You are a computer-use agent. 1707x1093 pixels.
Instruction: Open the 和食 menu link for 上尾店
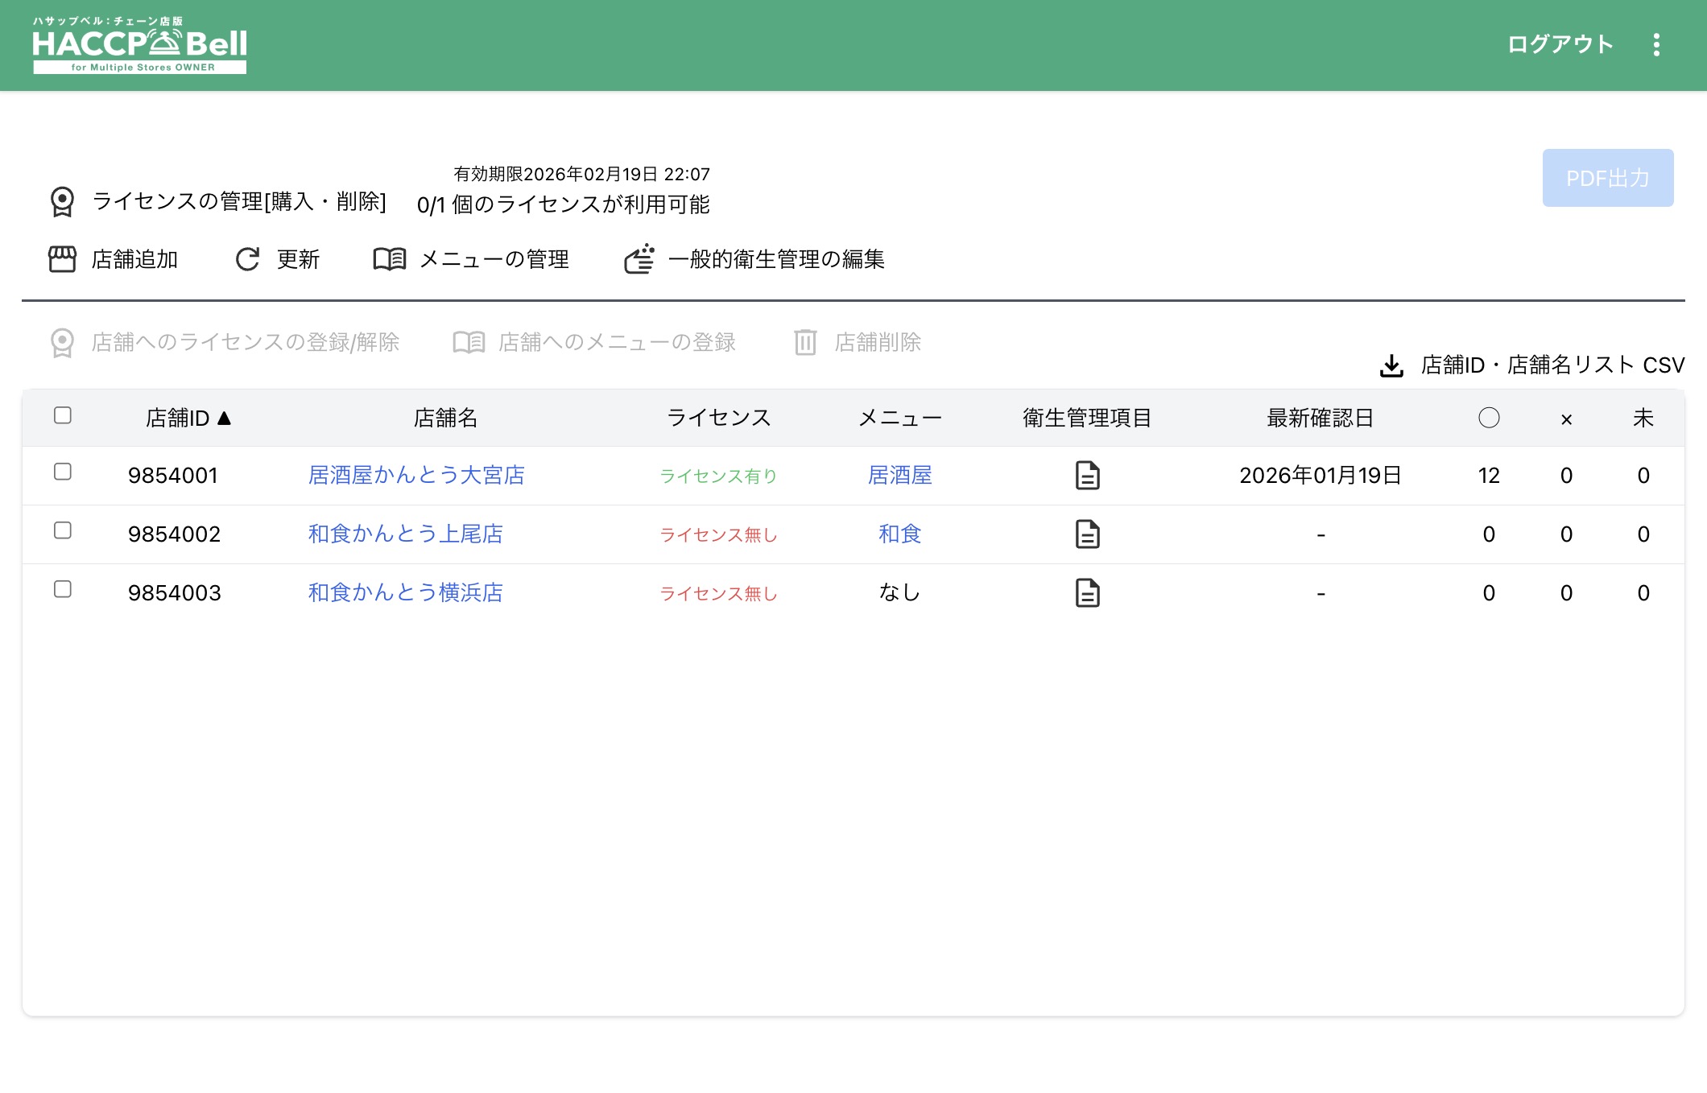899,534
